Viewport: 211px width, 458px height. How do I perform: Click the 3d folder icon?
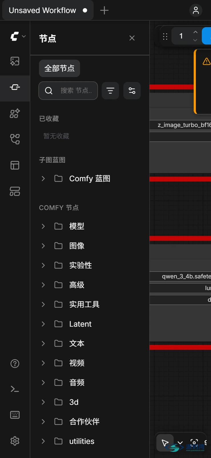[59, 402]
